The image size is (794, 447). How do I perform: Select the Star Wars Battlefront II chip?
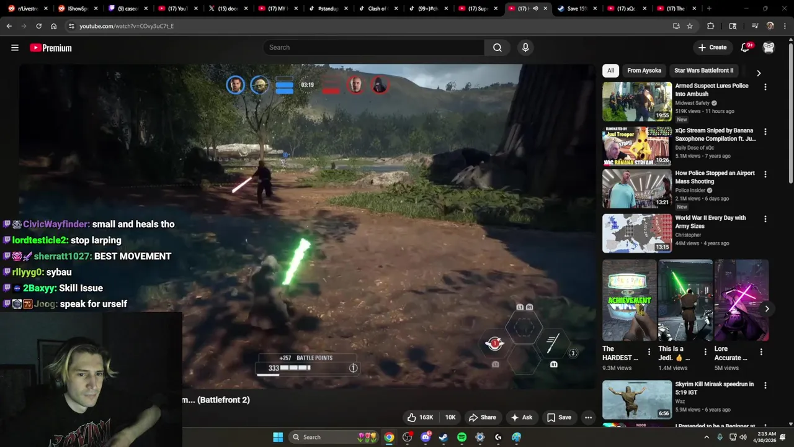point(703,71)
